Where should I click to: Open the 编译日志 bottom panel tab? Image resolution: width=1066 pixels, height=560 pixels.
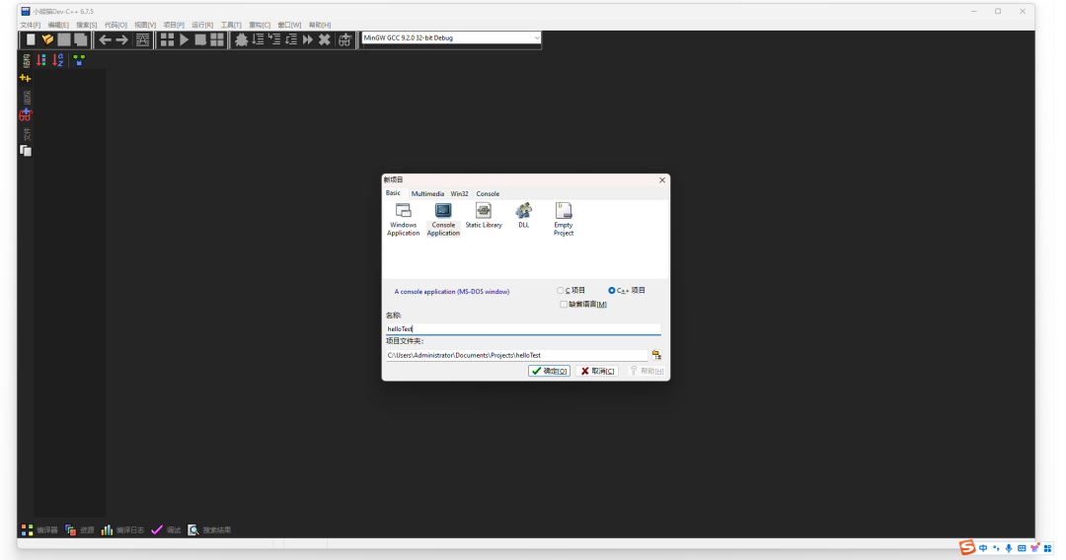[x=122, y=530]
